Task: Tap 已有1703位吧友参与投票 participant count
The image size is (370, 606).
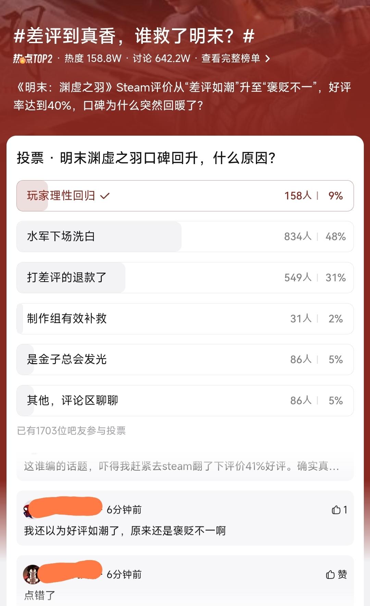Action: 71,431
